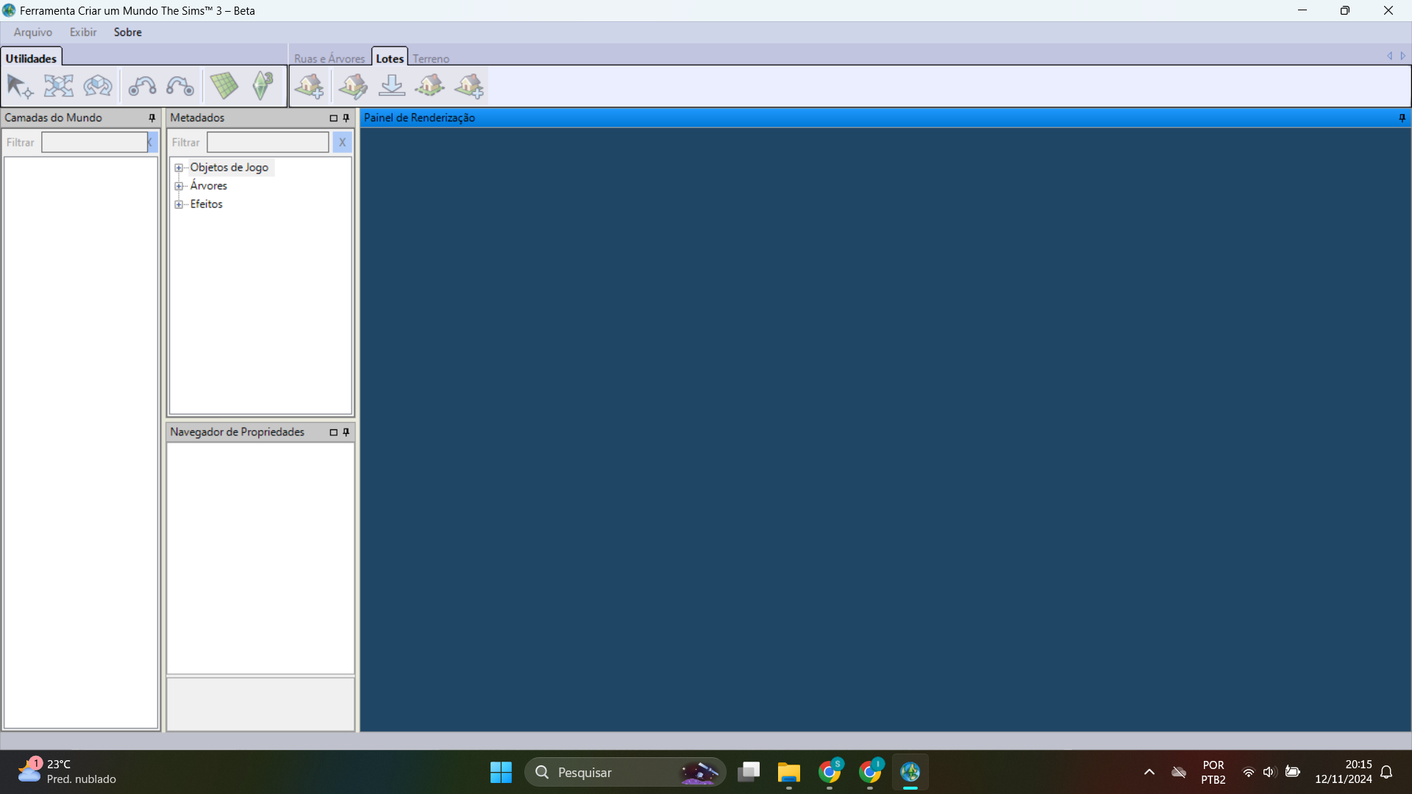
Task: Click the export lot download icon
Action: 392,86
